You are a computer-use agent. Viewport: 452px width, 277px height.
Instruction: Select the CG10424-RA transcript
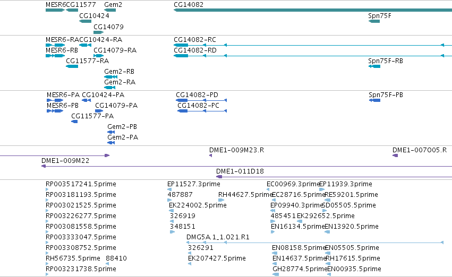85,45
